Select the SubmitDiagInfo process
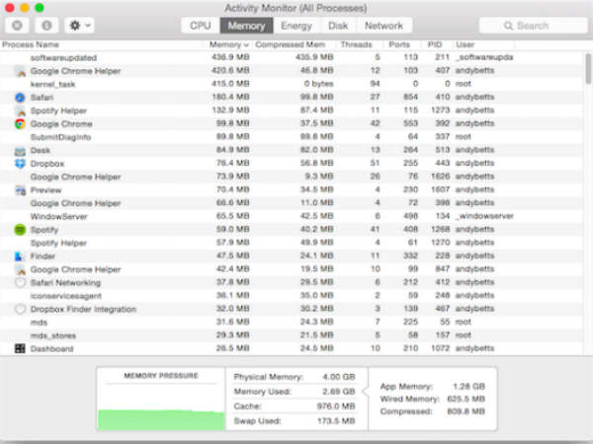This screenshot has width=593, height=444. point(292,137)
